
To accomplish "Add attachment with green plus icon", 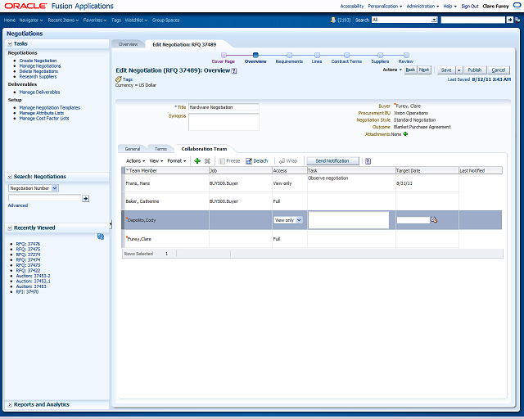I will coord(405,134).
